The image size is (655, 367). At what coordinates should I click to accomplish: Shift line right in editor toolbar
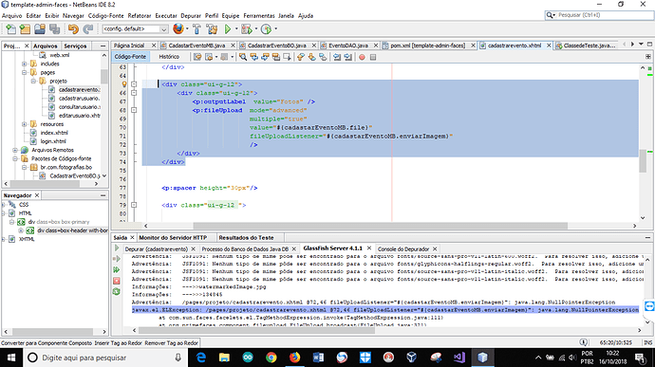(x=347, y=57)
